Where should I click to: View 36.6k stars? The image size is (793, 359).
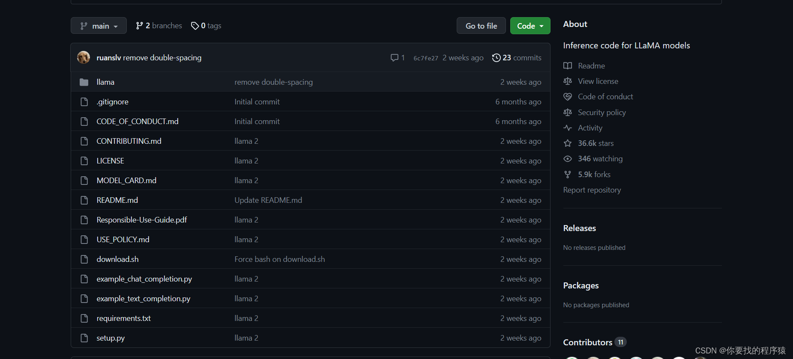click(596, 143)
